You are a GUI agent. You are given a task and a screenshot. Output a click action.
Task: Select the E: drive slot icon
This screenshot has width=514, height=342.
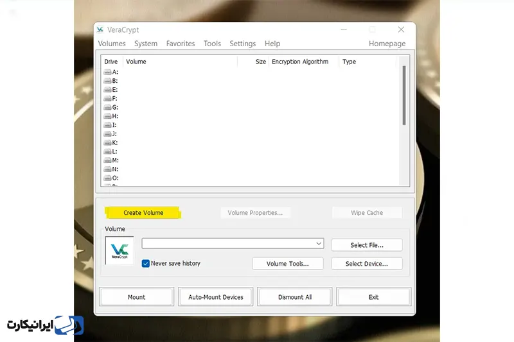pyautogui.click(x=107, y=90)
